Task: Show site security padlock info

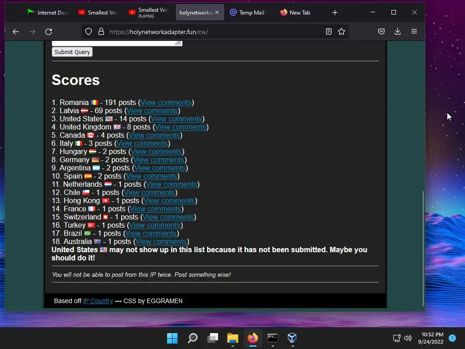Action: click(x=101, y=32)
